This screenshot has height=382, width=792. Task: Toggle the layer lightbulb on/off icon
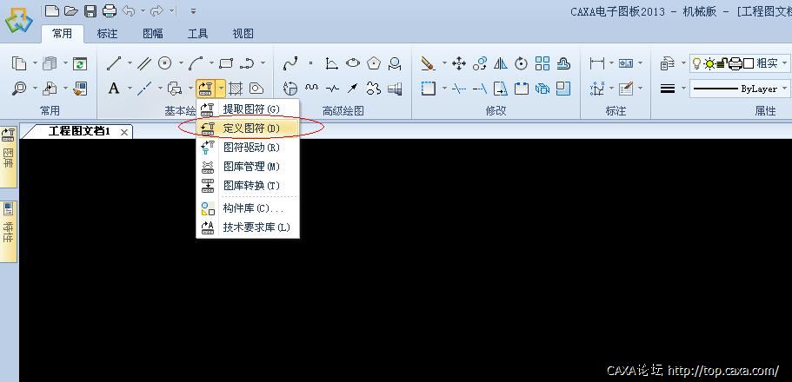[697, 63]
